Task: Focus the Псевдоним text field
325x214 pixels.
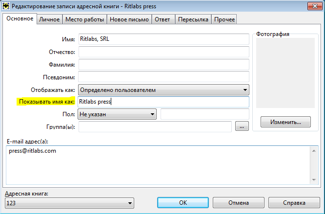Action: (x=164, y=77)
